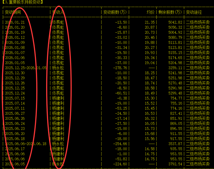Viewport: 214px width, 169px height.
Task: Click share change value -0.38
Action: point(122,98)
